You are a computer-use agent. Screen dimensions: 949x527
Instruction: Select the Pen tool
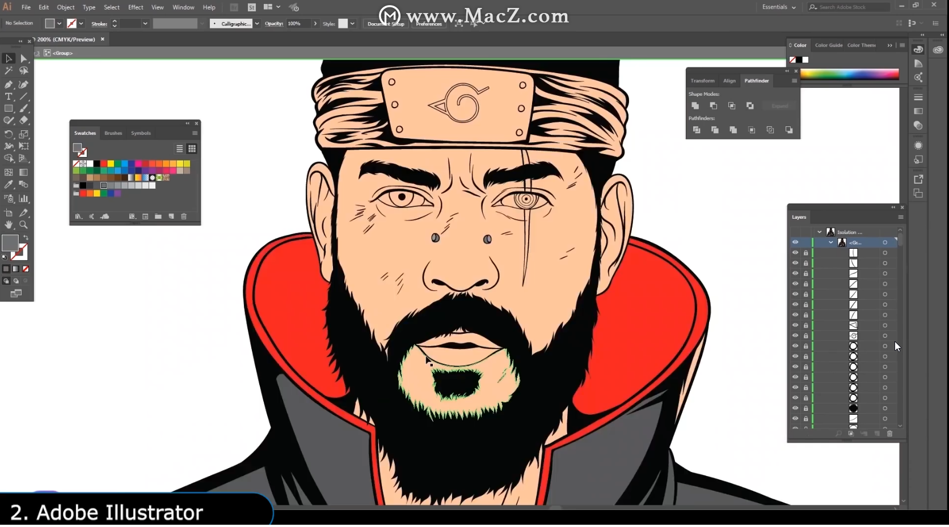(9, 84)
